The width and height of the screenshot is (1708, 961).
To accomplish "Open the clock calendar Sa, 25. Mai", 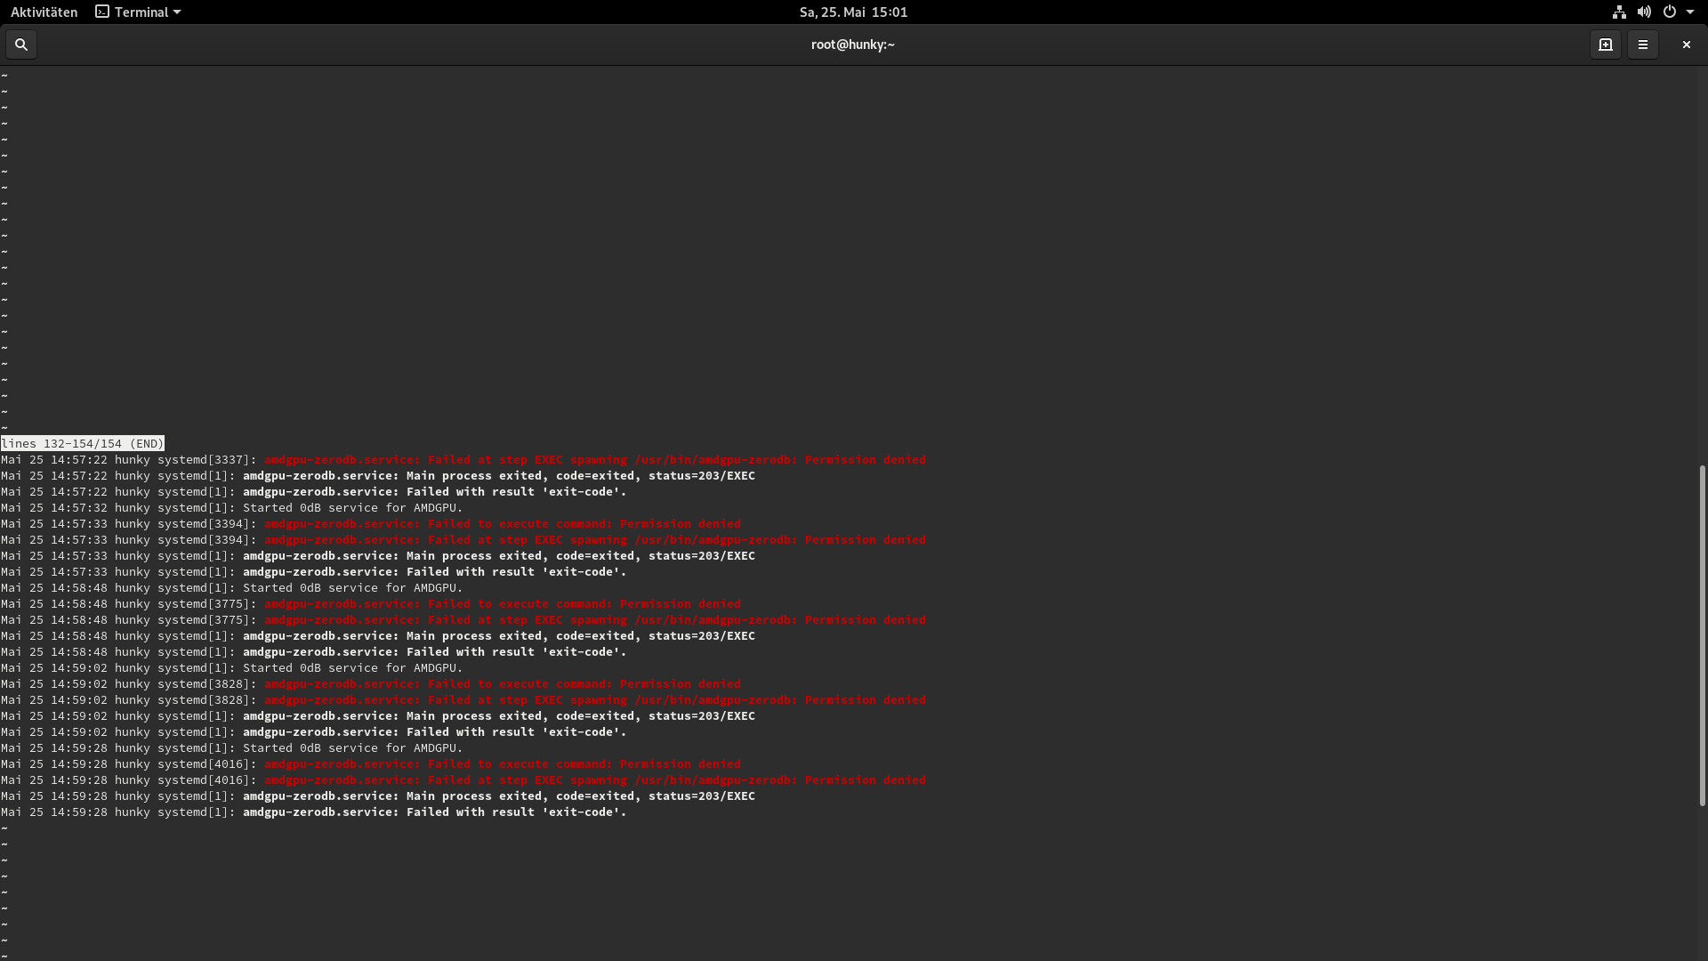I will click(853, 12).
